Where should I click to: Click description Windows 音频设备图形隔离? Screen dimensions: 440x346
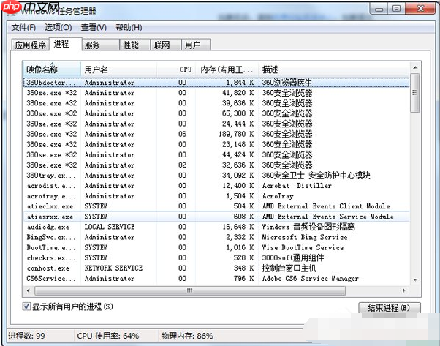tap(308, 227)
